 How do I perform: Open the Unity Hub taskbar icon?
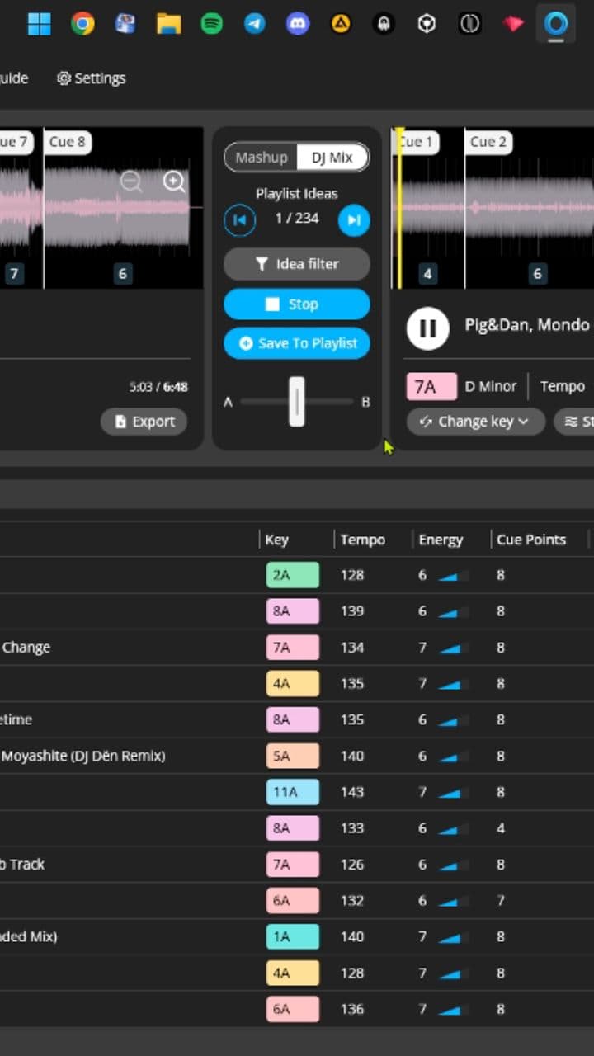pos(427,24)
